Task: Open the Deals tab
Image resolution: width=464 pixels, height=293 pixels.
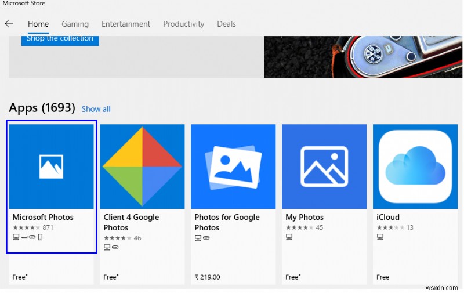Action: (x=226, y=24)
